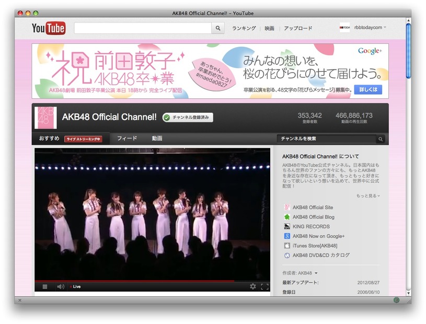
Task: Click the search magnifier button in the header
Action: point(218,28)
